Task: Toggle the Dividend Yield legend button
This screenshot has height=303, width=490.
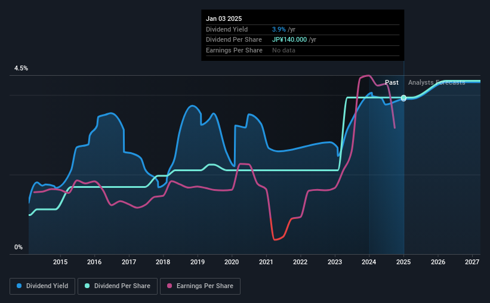Action: (42, 286)
